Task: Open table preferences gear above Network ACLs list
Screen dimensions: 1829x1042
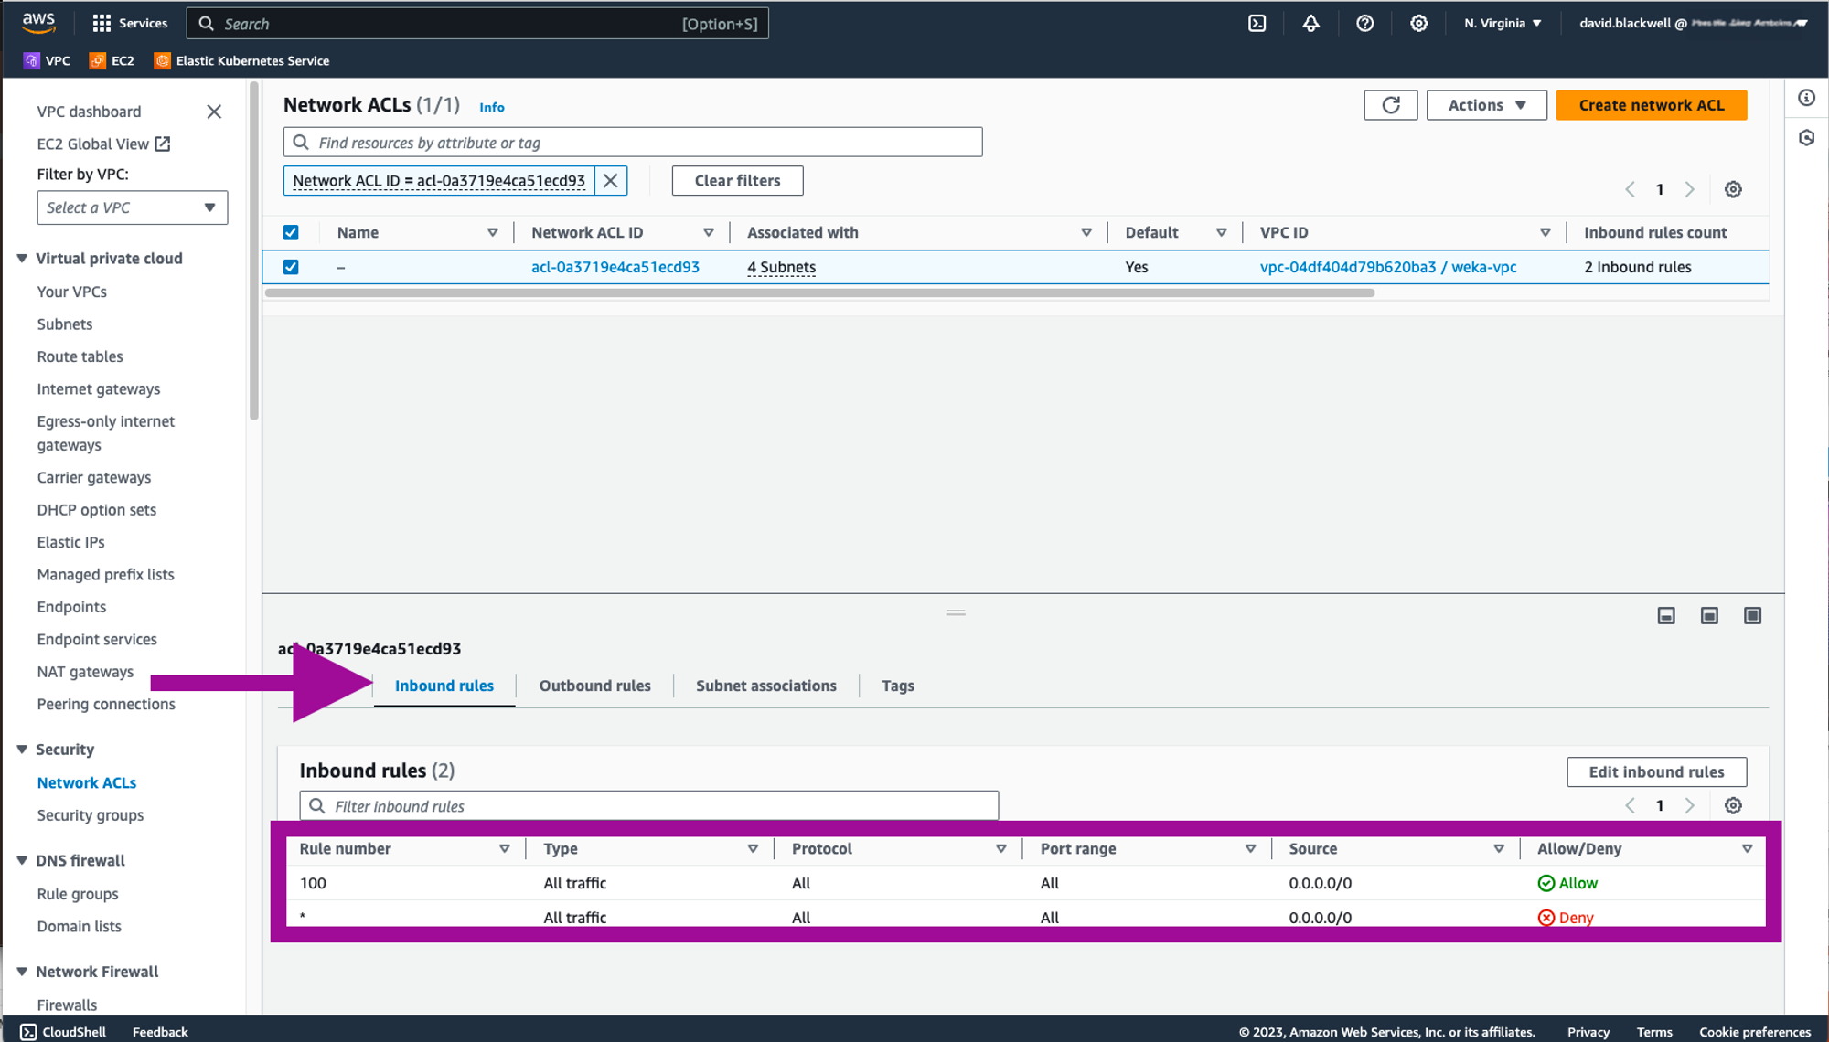Action: pos(1733,189)
